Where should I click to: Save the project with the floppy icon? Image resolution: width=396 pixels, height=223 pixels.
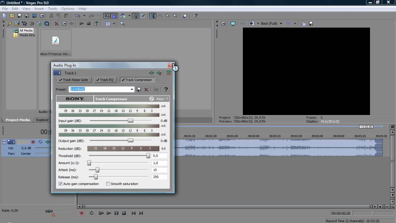click(19, 15)
